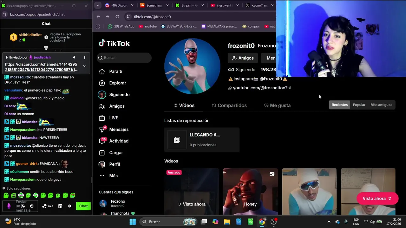The image size is (406, 228).
Task: Open the pinned Anclado video
Action: tap(192, 192)
